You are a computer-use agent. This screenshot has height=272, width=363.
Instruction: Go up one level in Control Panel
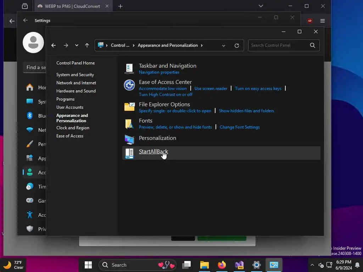click(87, 45)
